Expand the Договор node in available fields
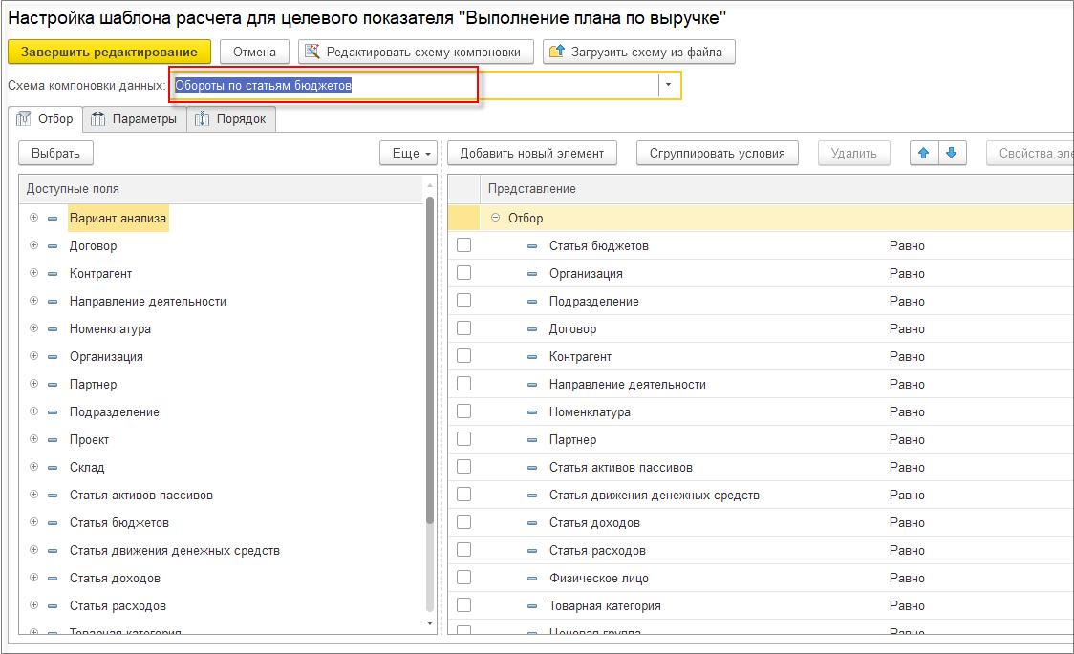1074x654 pixels. [x=33, y=245]
